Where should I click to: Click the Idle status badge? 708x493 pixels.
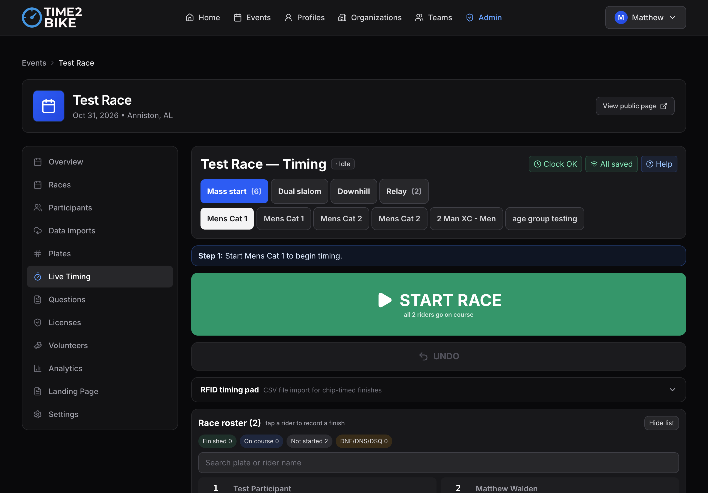click(x=343, y=164)
